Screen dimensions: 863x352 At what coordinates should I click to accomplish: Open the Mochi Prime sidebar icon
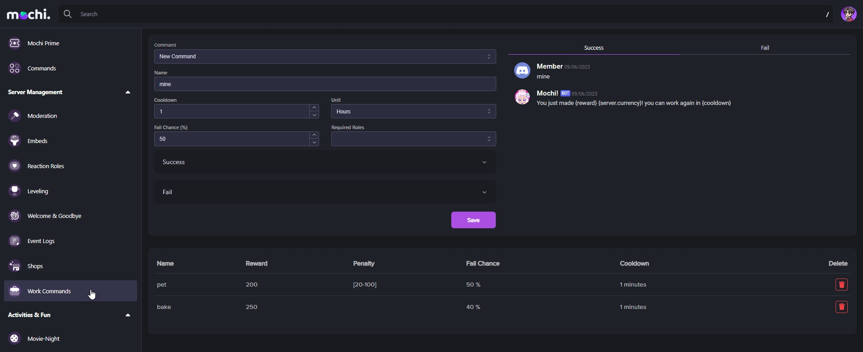pos(15,43)
